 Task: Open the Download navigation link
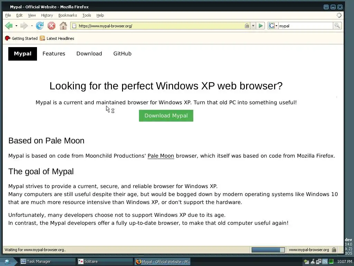coord(89,54)
